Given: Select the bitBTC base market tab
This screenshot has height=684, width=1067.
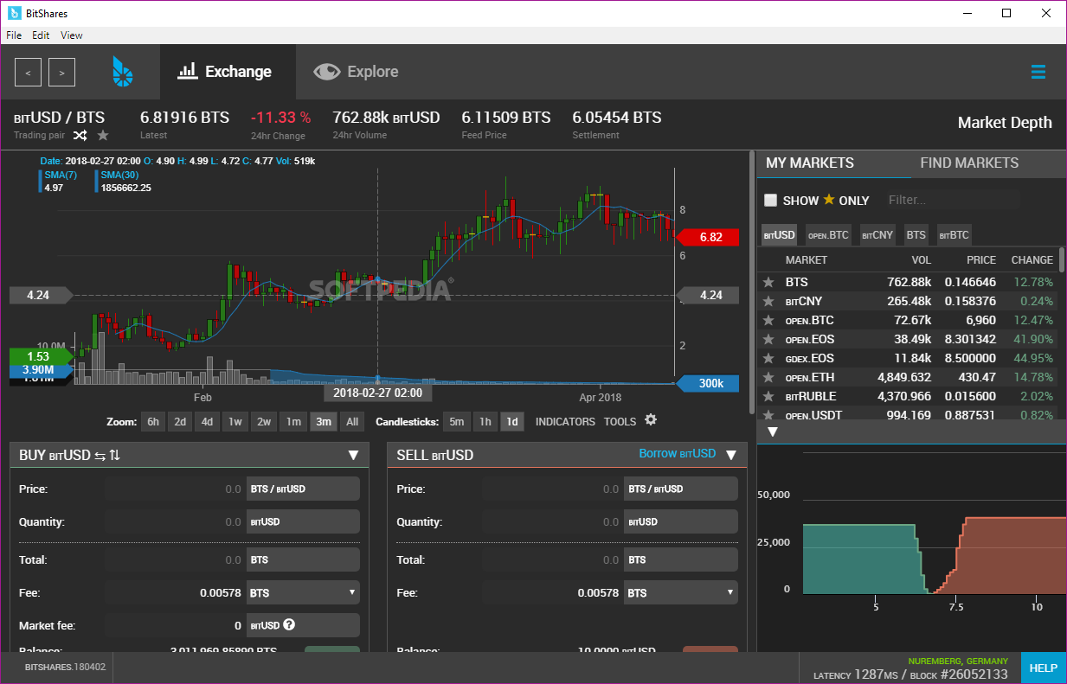Looking at the screenshot, I should point(954,234).
